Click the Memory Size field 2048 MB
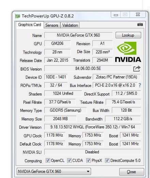This screenshot has width=150, height=178. click(x=60, y=119)
